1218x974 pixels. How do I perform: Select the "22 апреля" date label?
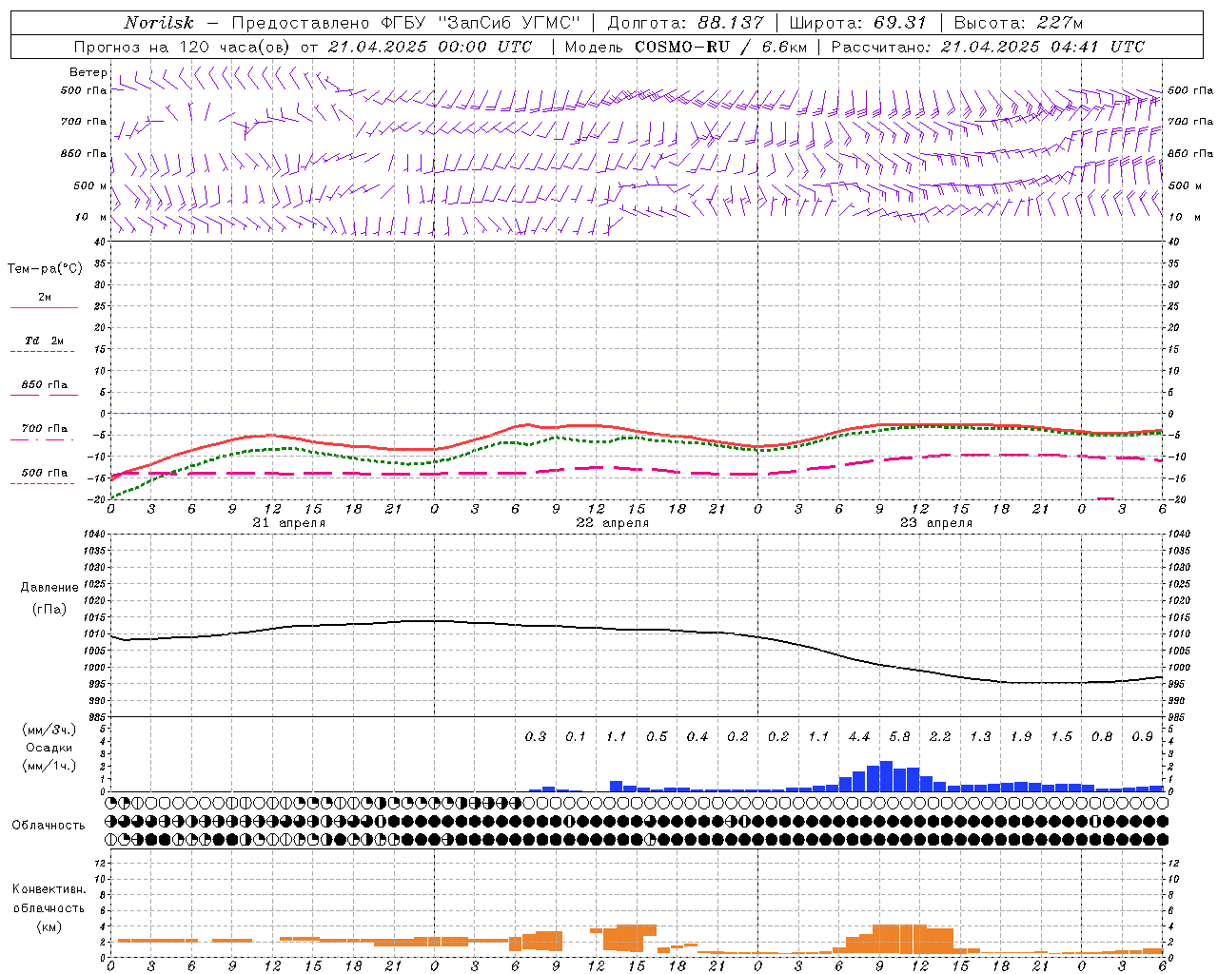point(612,522)
